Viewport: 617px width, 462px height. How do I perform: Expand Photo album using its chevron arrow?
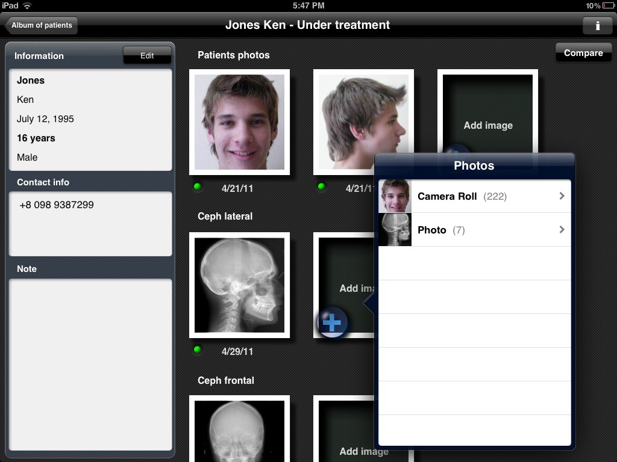(562, 230)
